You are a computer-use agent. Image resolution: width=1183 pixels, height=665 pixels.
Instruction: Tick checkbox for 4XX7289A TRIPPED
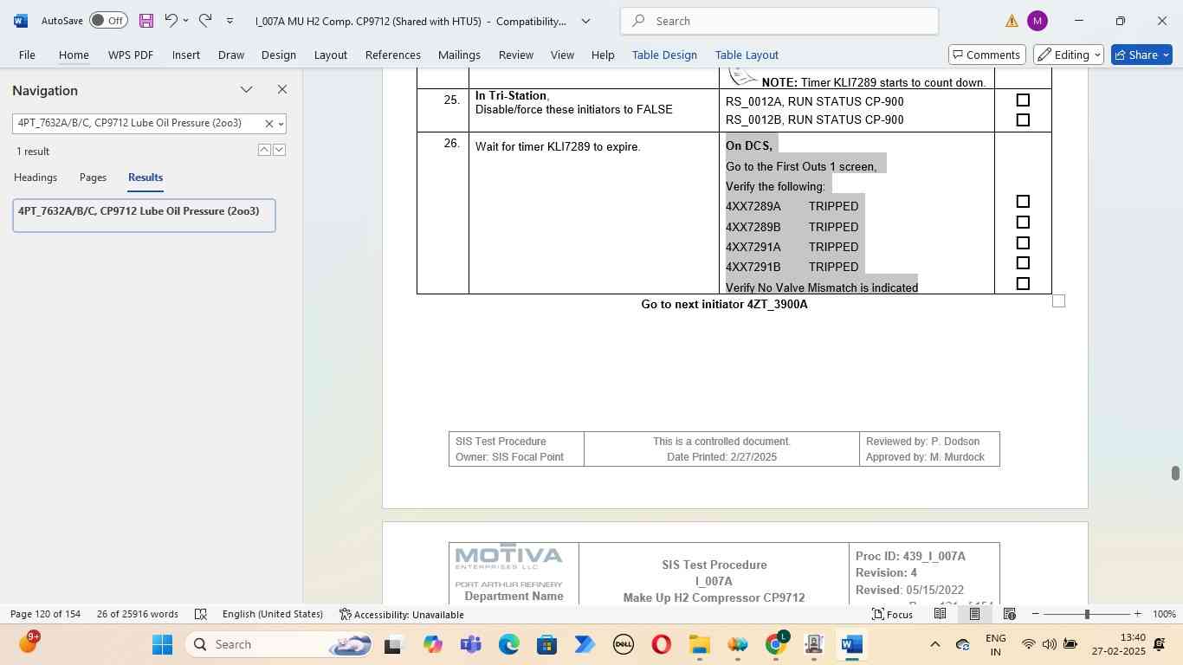(x=1023, y=202)
